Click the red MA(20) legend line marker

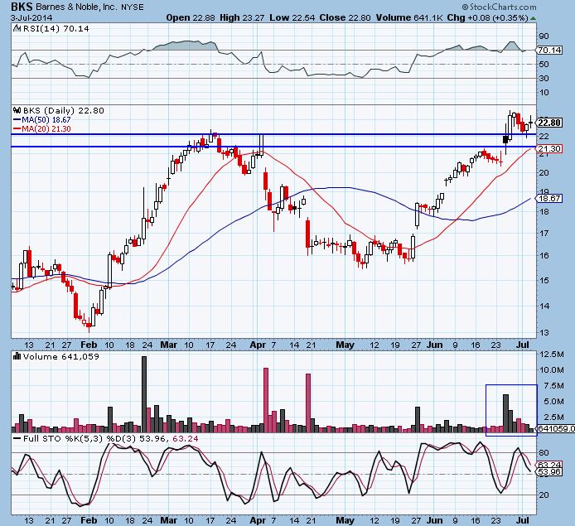point(17,129)
